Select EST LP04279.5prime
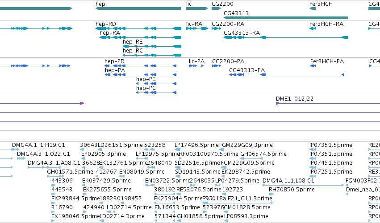The image size is (380, 223). (218, 185)
